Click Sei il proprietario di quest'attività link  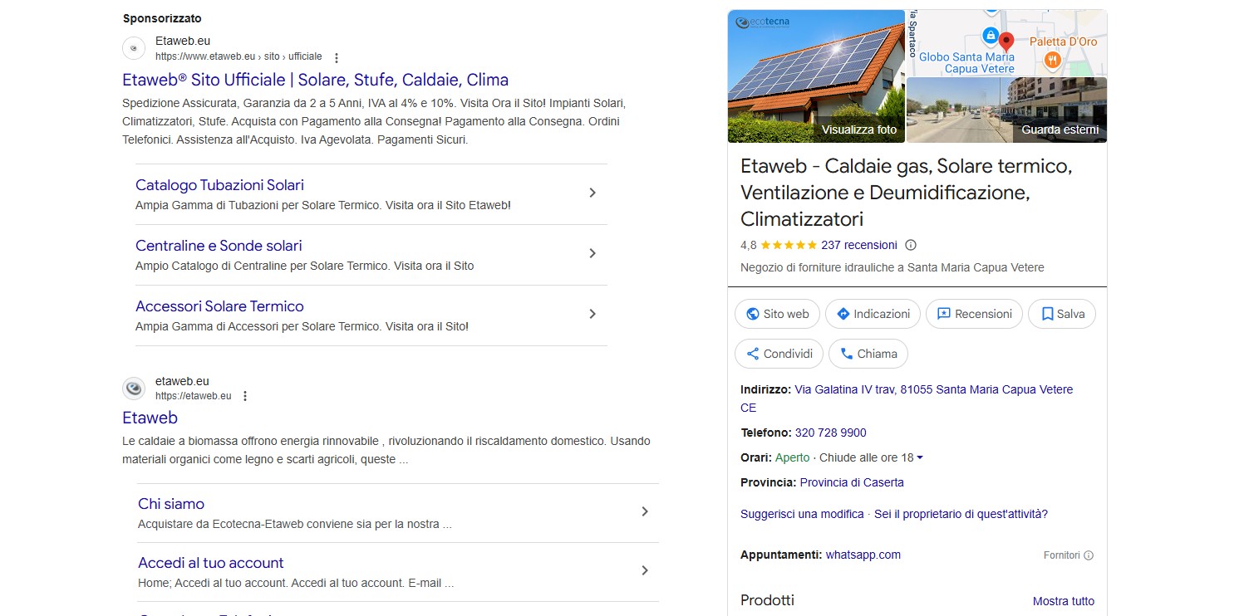tap(961, 514)
